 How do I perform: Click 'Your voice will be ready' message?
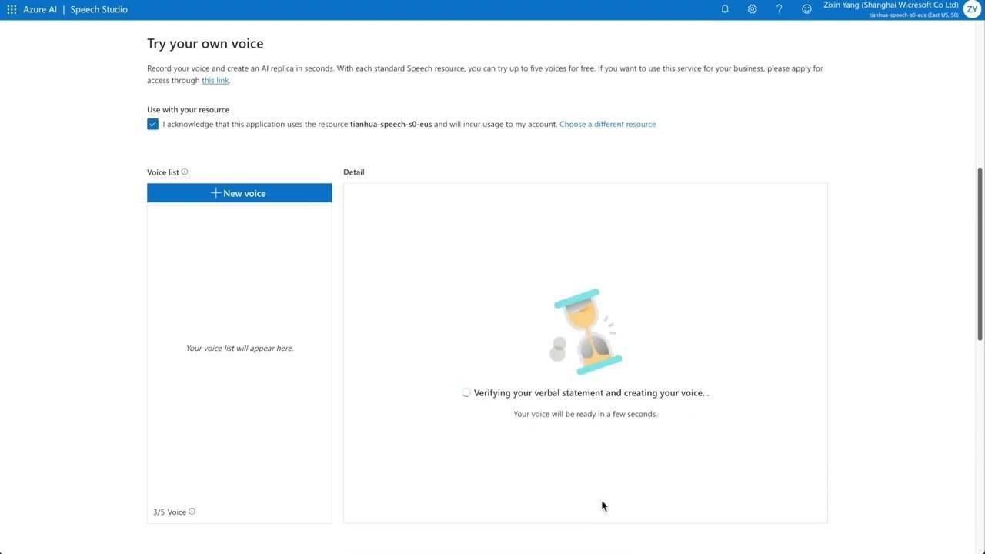tap(586, 414)
